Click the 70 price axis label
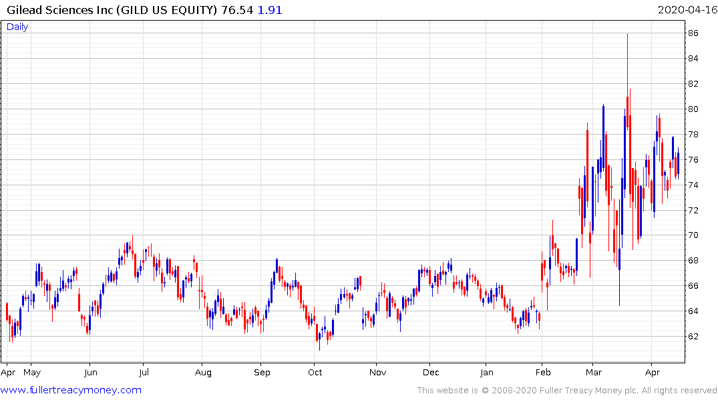 tap(693, 235)
